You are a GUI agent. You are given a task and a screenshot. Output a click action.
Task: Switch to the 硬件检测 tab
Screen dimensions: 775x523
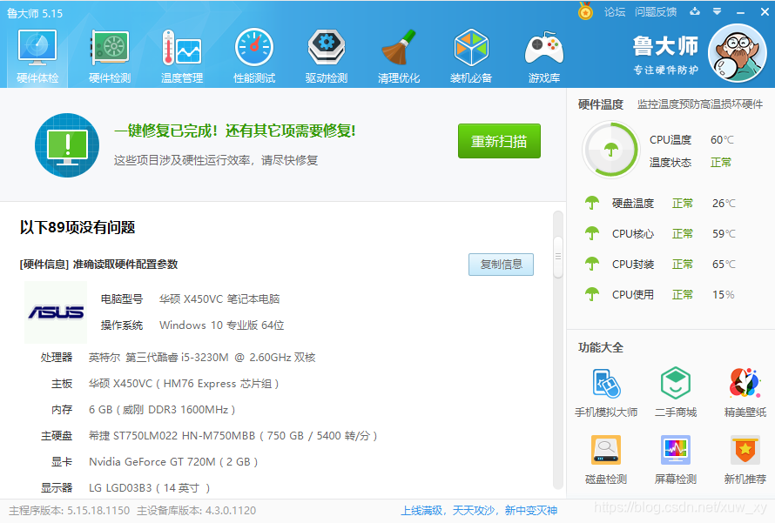point(110,56)
